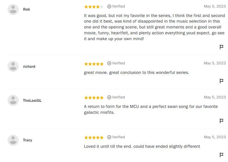Click the flag icon on TheLastGL's review
The image size is (228, 162).
[x=221, y=121]
